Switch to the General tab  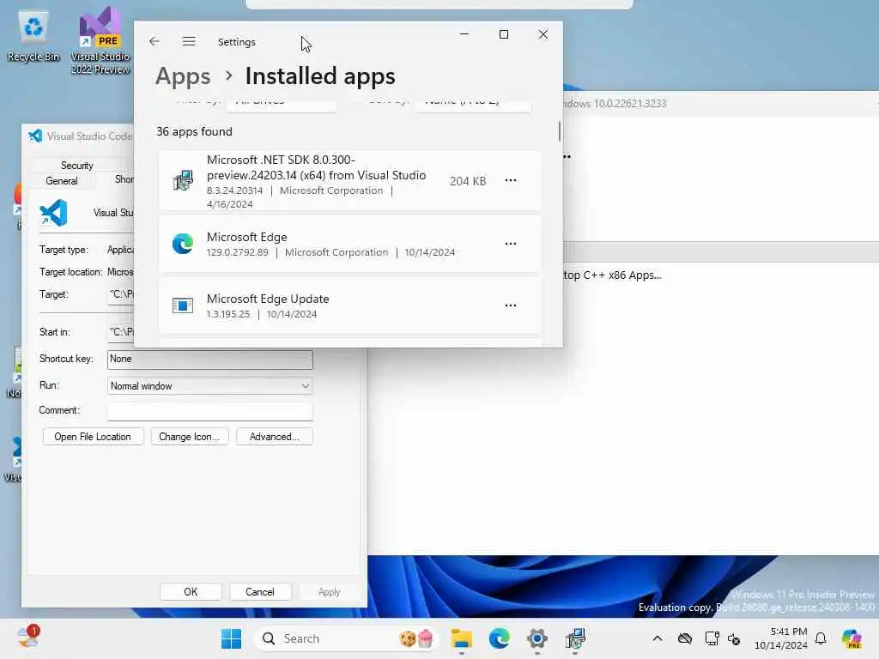[x=62, y=181]
